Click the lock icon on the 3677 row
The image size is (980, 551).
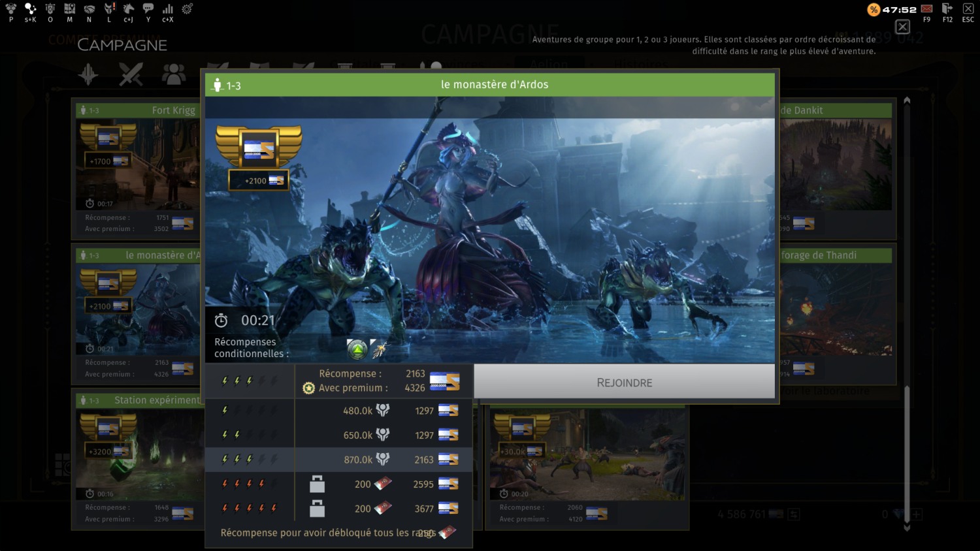click(317, 508)
